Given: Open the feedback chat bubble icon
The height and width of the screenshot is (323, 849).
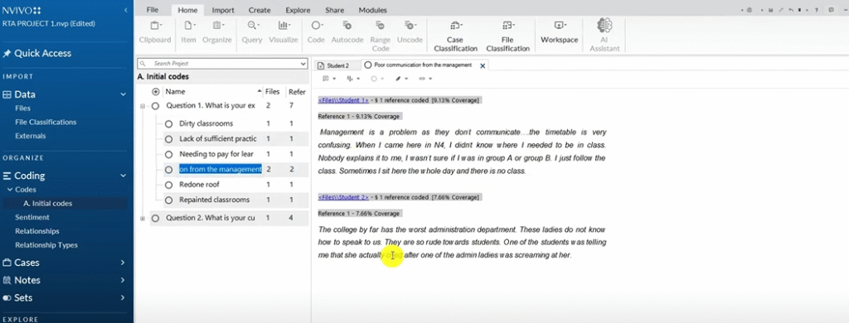Looking at the screenshot, I should pos(831,10).
